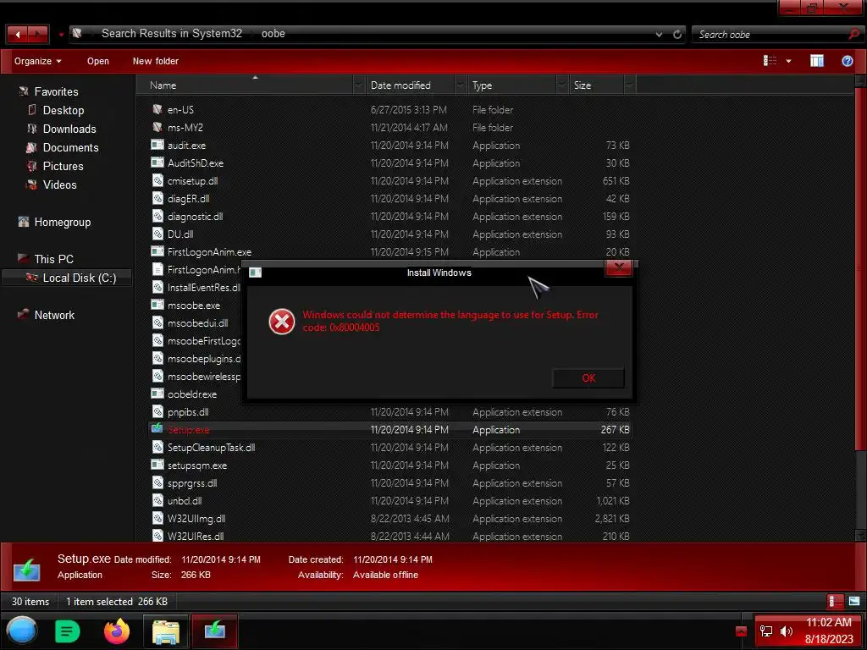Screen dimensions: 867x650
Task: Select W32UIImg.dll in the file list
Action: (196, 519)
